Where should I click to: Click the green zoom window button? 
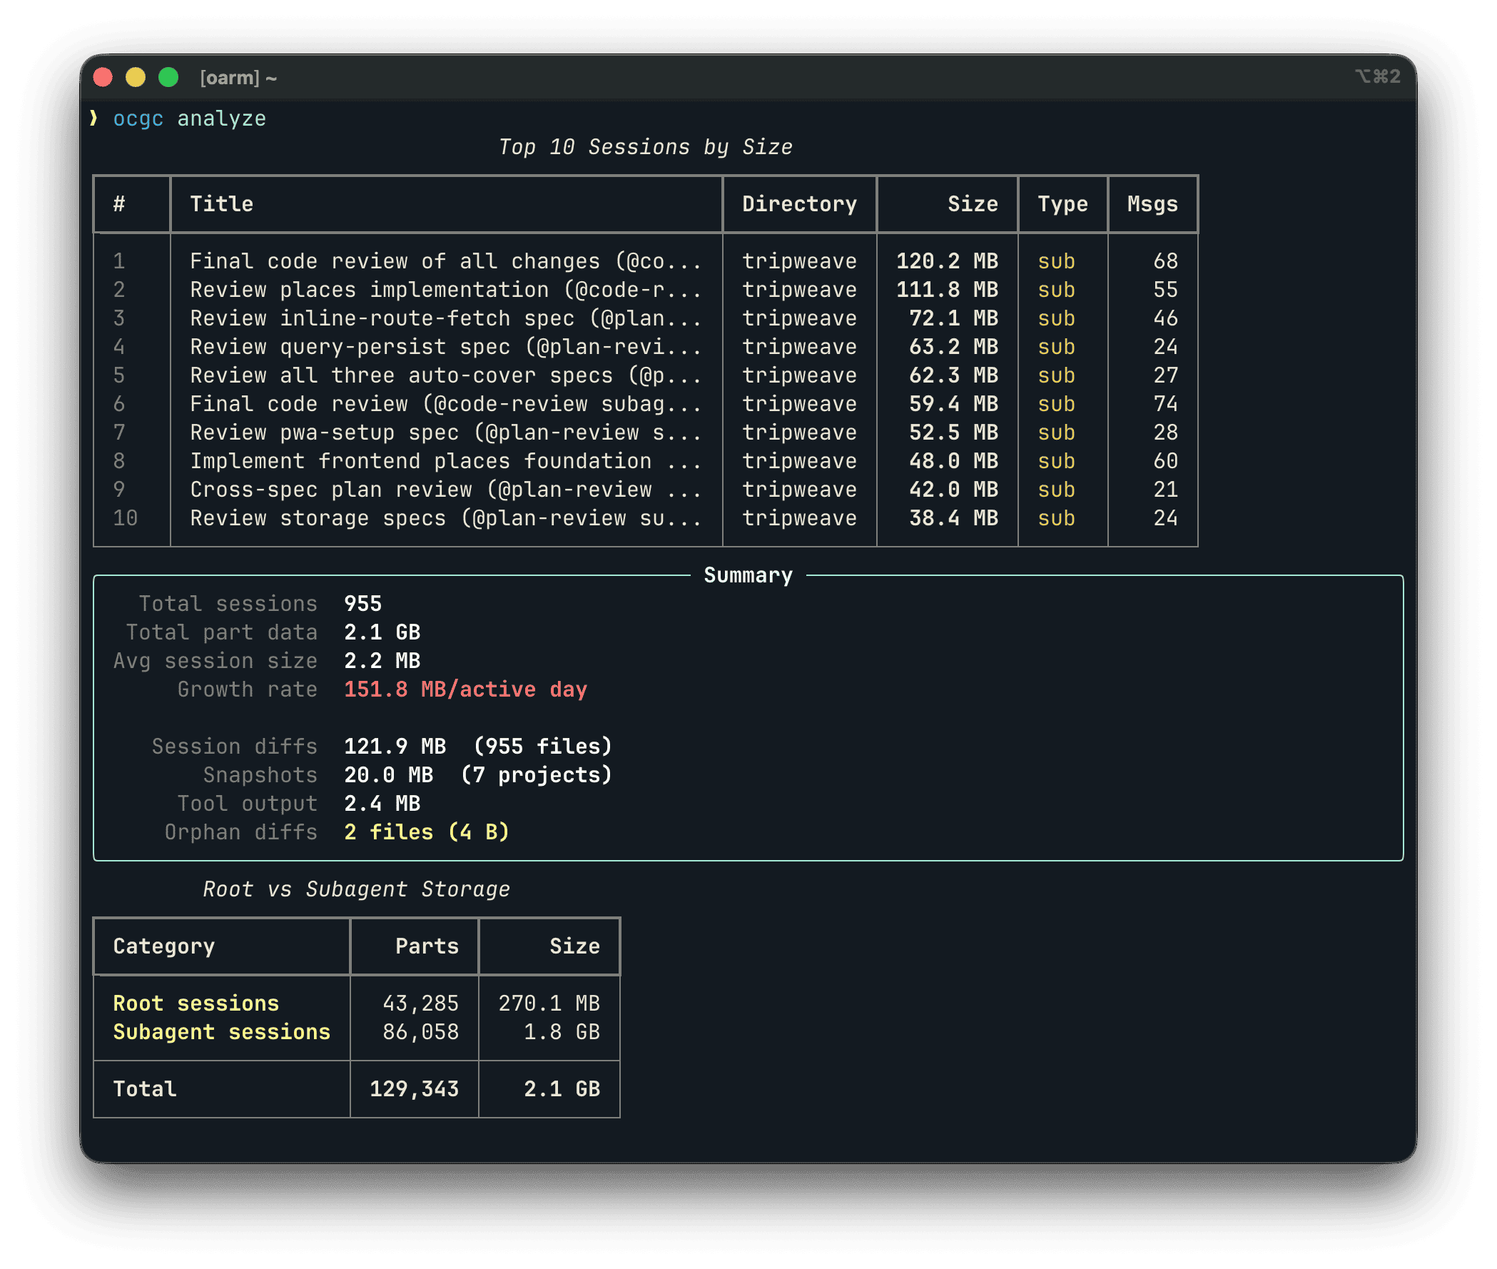pos(168,77)
